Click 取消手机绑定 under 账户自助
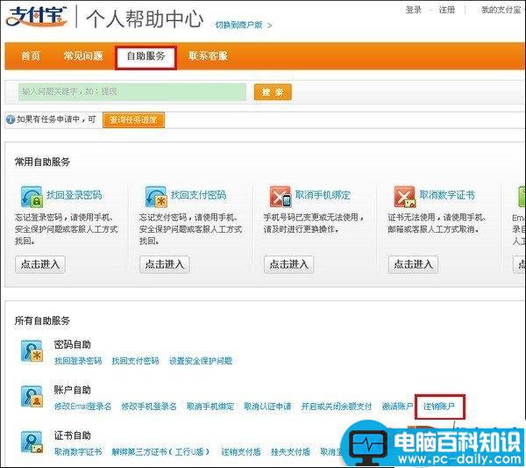Image resolution: width=526 pixels, height=468 pixels. [210, 407]
